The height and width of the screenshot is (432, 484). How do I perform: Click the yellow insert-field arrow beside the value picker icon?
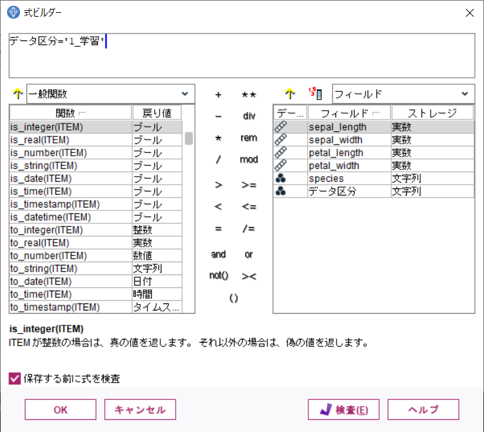pyautogui.click(x=290, y=94)
